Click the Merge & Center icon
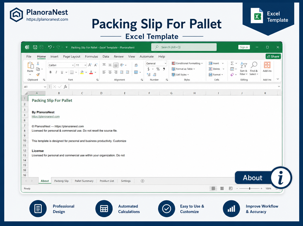The width and height of the screenshot is (303, 226). pyautogui.click(x=136, y=72)
